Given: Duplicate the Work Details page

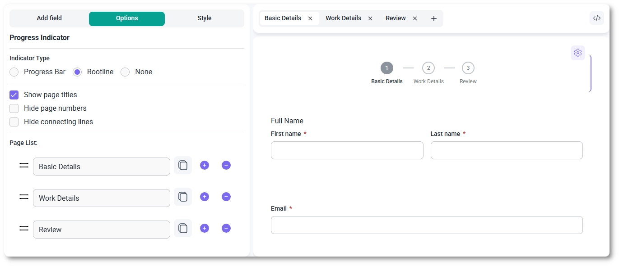Looking at the screenshot, I should tap(183, 197).
